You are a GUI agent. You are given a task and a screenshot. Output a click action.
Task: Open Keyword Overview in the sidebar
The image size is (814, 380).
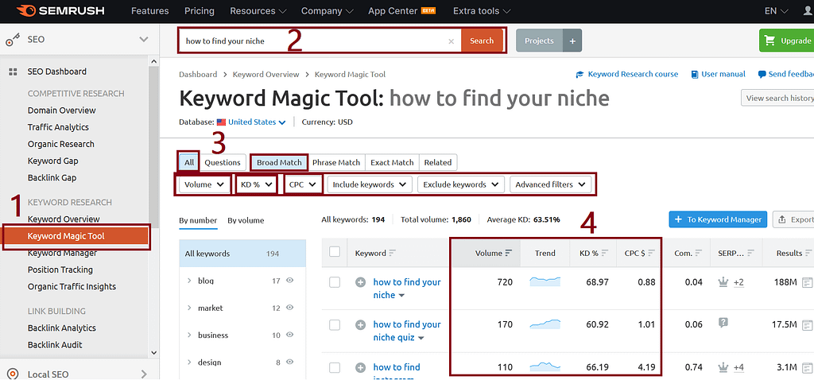point(64,219)
